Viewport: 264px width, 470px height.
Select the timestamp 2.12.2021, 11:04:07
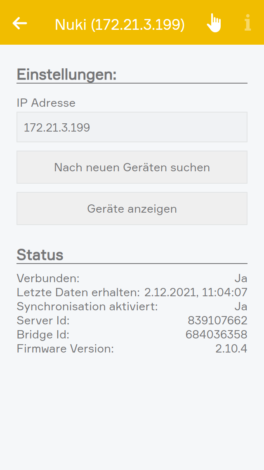click(x=196, y=293)
